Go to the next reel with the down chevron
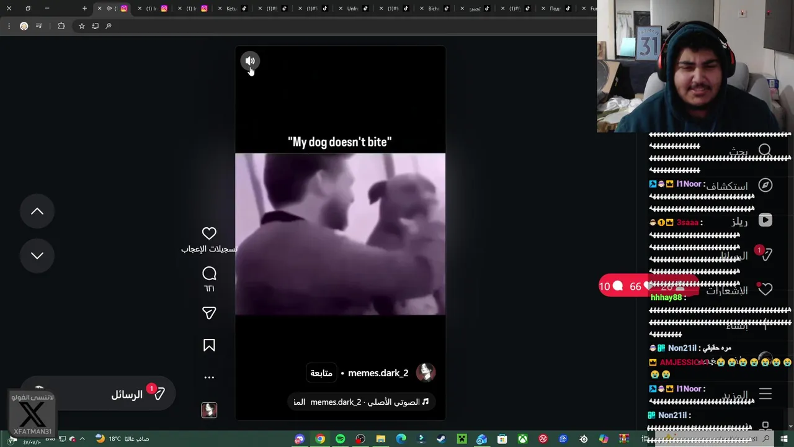 [x=37, y=256]
